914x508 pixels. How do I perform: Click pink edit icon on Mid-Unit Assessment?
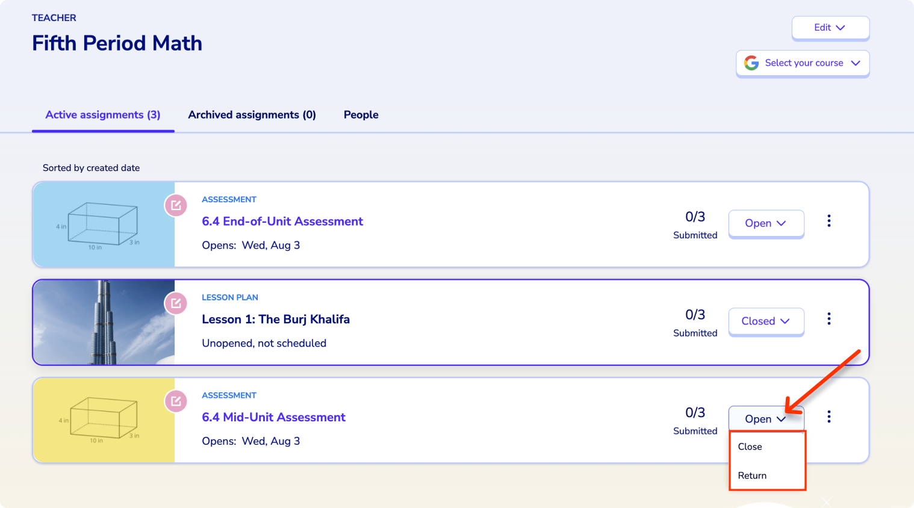pyautogui.click(x=176, y=401)
